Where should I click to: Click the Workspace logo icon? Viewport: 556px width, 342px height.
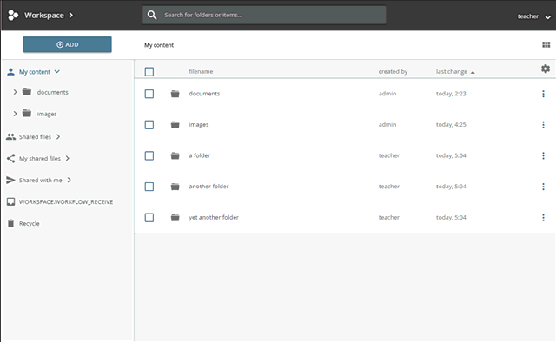[x=13, y=16]
